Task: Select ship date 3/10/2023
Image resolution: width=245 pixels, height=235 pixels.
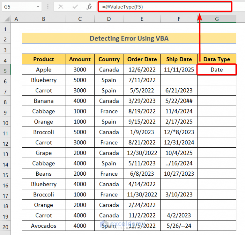Action: (179, 195)
